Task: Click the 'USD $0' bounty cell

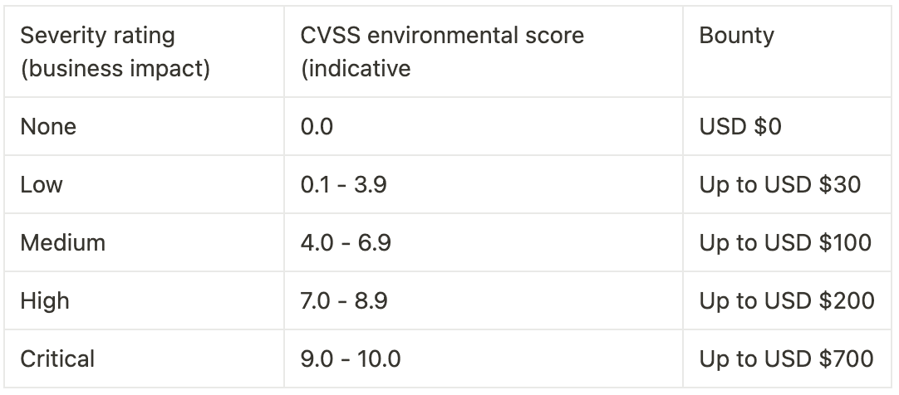Action: [x=740, y=127]
